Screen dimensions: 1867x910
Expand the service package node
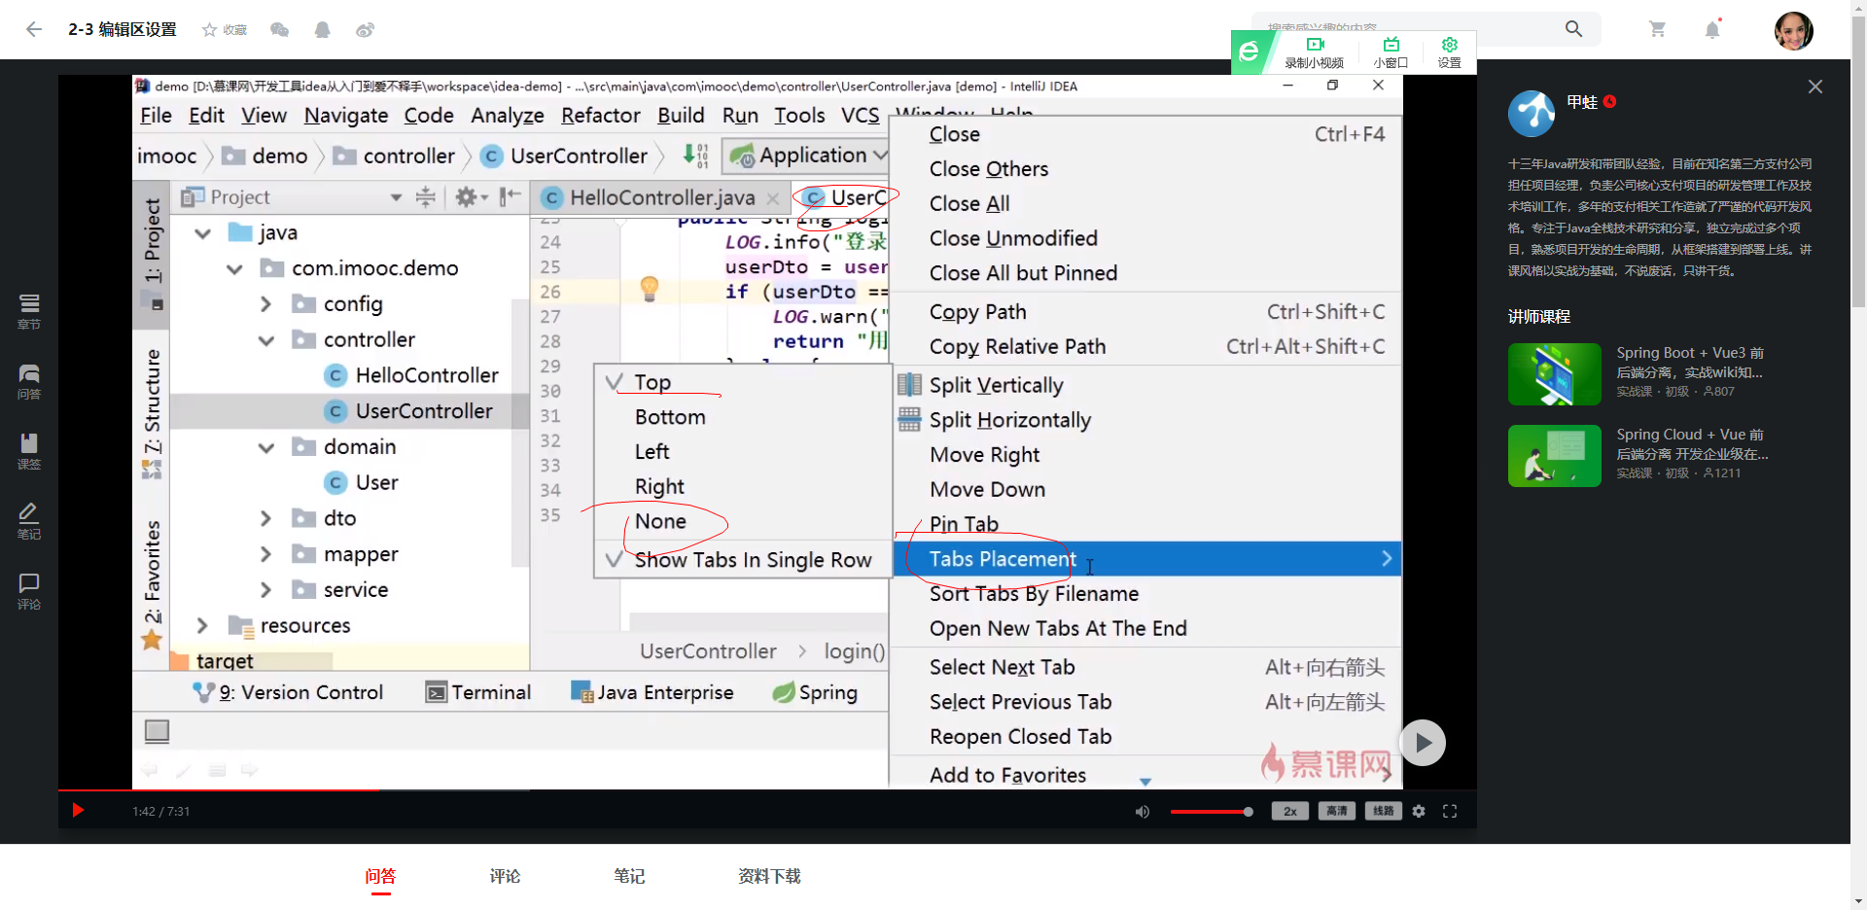pyautogui.click(x=265, y=590)
